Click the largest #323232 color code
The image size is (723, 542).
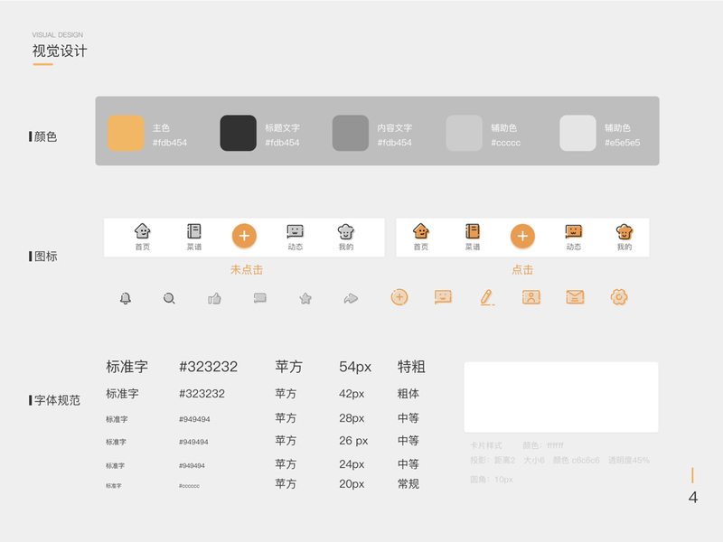[x=208, y=367]
